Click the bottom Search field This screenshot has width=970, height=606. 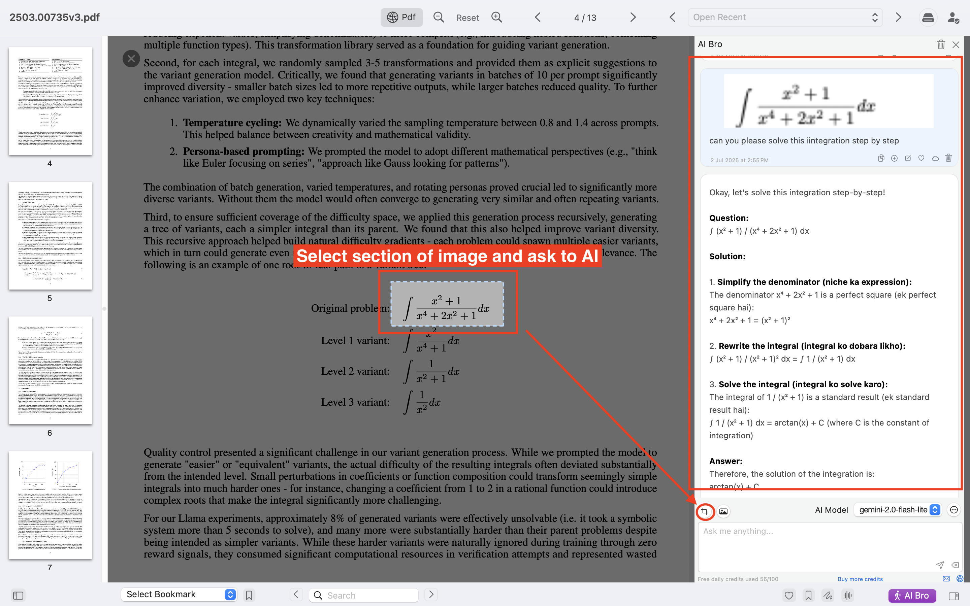click(364, 595)
